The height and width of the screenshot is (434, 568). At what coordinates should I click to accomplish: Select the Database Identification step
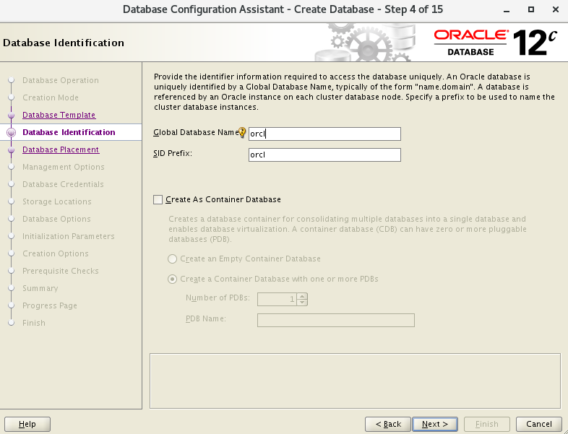[69, 132]
